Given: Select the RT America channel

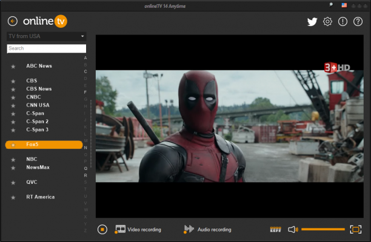Looking at the screenshot, I should 41,197.
